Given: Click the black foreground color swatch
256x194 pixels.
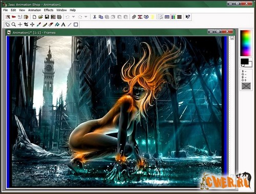Looking at the screenshot, I should pyautogui.click(x=244, y=61).
